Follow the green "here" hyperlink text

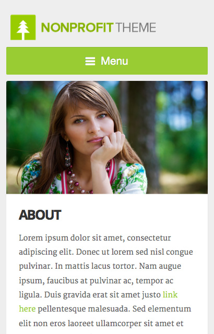[27, 309]
